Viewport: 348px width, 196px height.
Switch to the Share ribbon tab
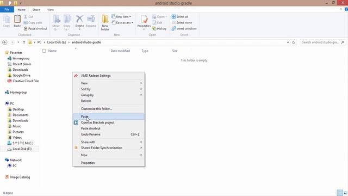point(36,10)
